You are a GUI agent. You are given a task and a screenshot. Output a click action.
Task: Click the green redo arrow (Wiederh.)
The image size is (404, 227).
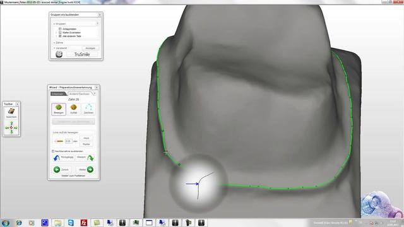point(90,158)
